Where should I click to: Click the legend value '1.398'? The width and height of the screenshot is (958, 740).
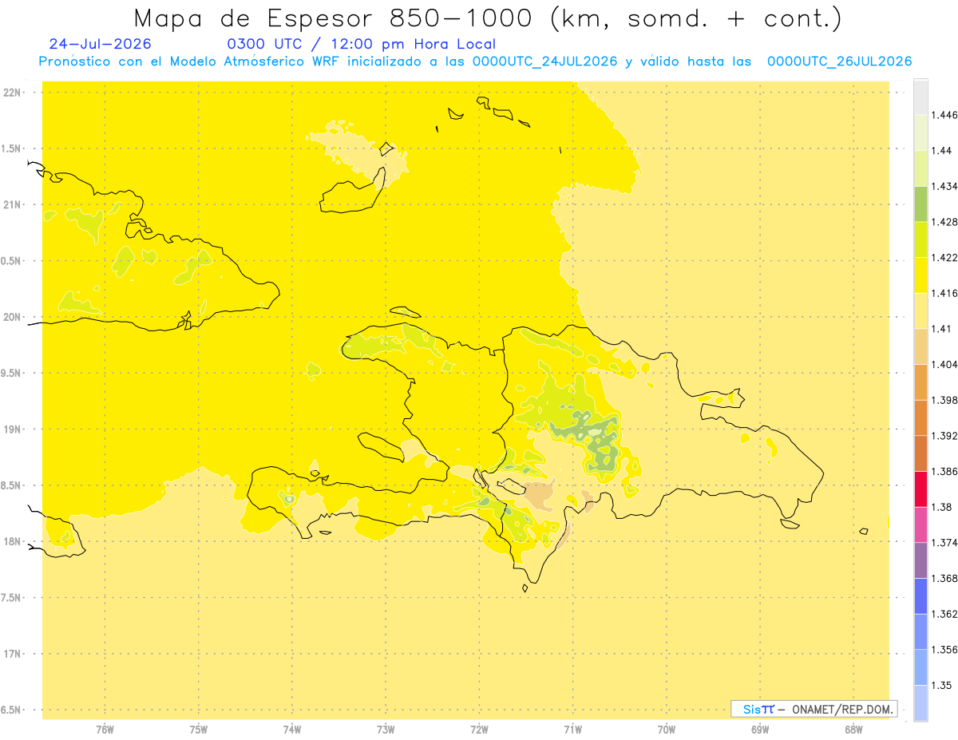point(946,400)
